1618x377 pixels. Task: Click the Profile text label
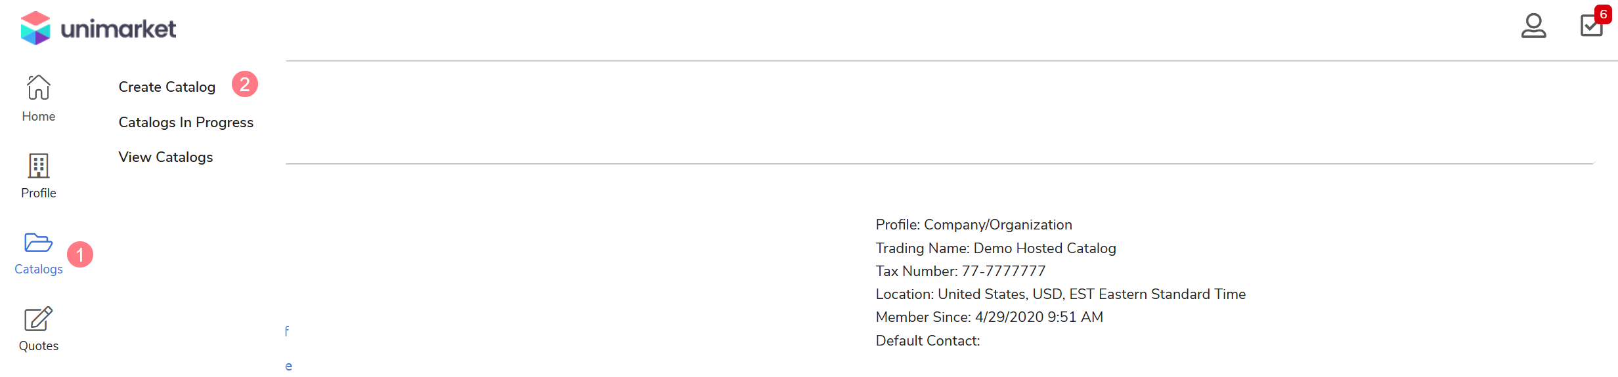39,193
